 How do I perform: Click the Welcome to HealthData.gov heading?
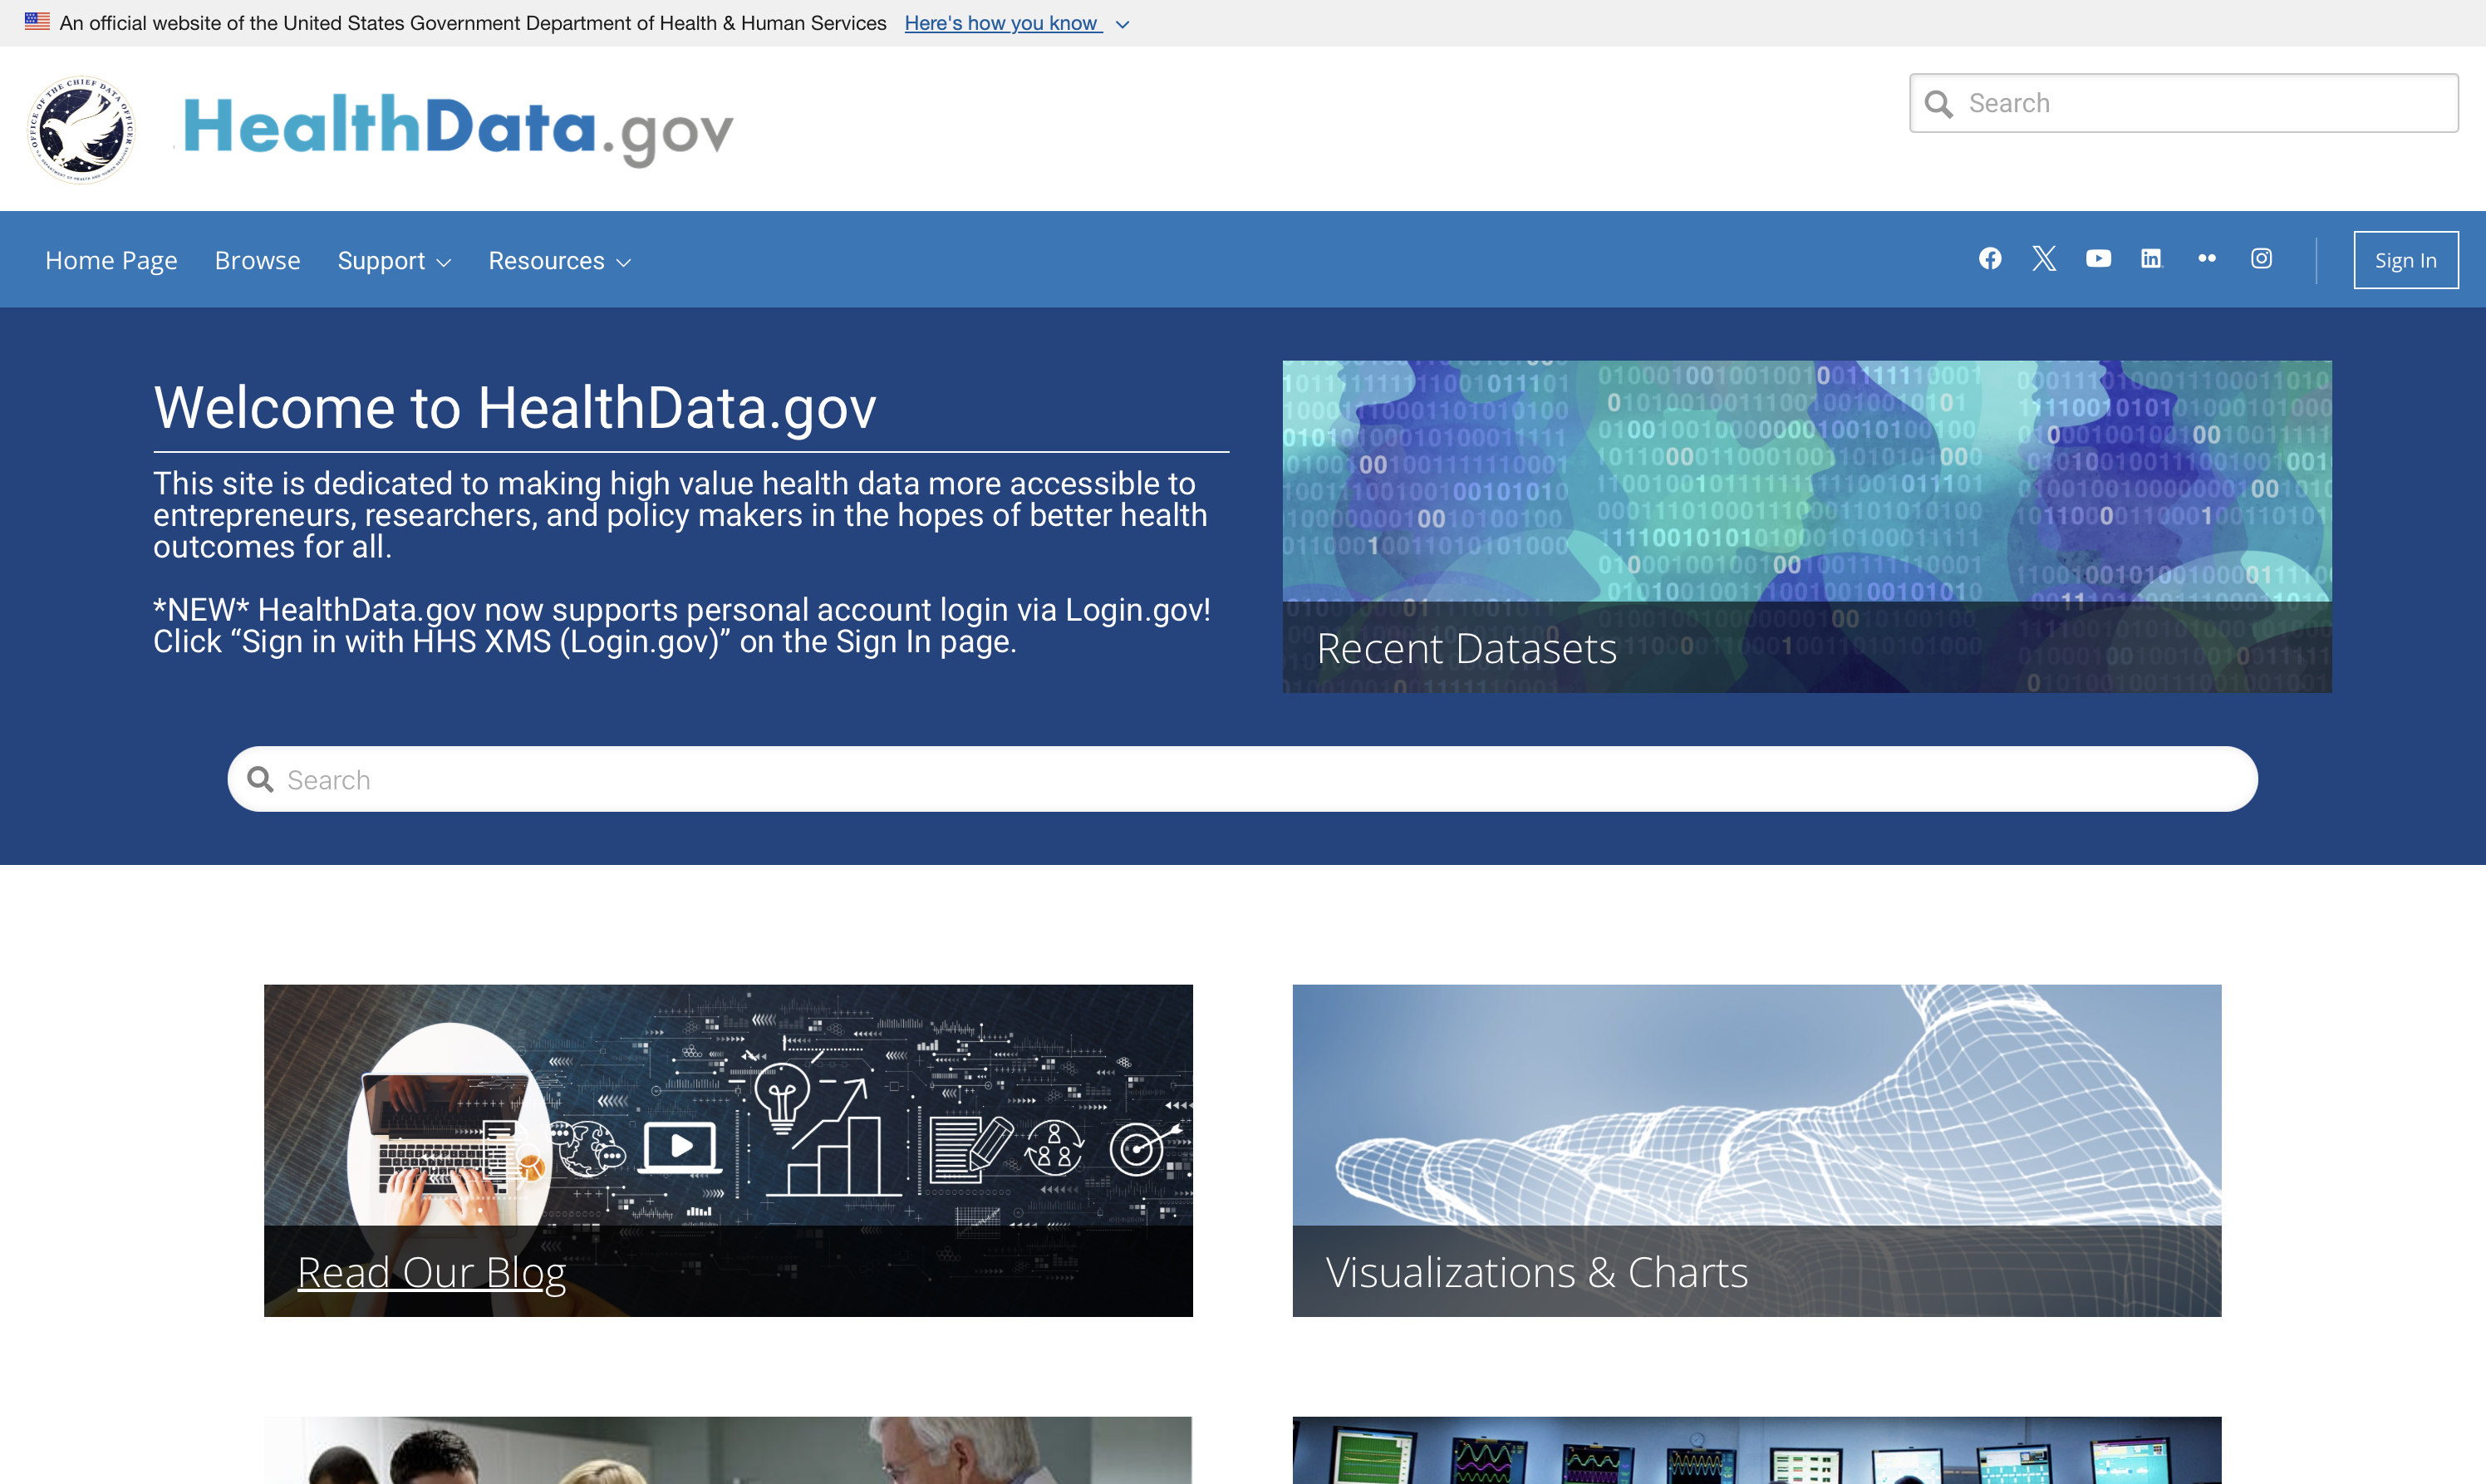click(514, 407)
